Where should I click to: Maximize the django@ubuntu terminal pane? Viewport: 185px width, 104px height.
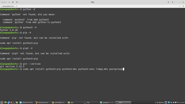coord(180,6)
